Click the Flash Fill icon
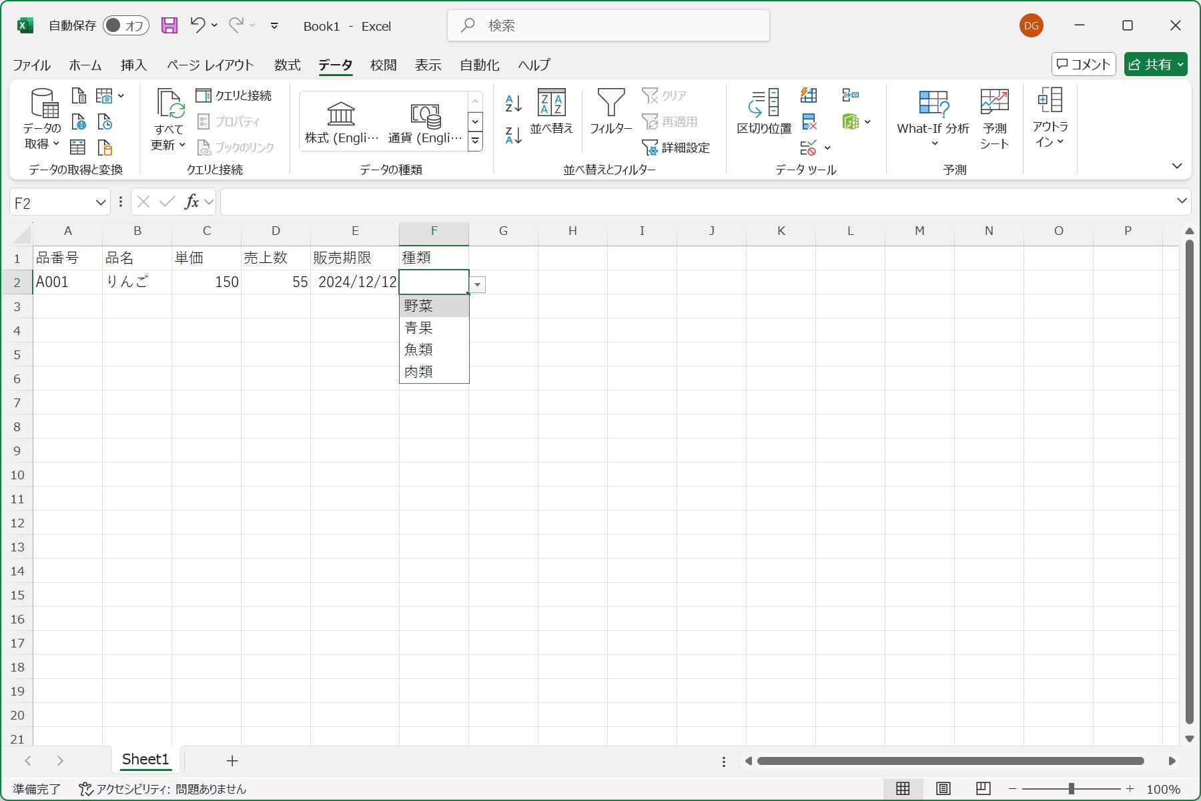Viewport: 1201px width, 801px height. point(809,95)
